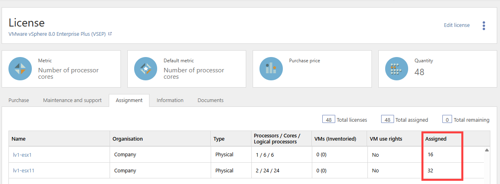Click the Assigned value 16
The image size is (500, 184).
[430, 155]
